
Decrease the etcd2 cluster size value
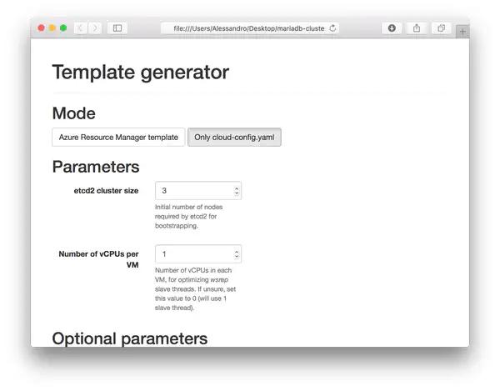coord(237,194)
